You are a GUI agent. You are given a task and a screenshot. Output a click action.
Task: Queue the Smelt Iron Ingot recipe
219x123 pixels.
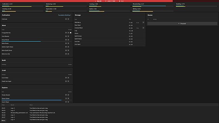[x=68, y=81]
